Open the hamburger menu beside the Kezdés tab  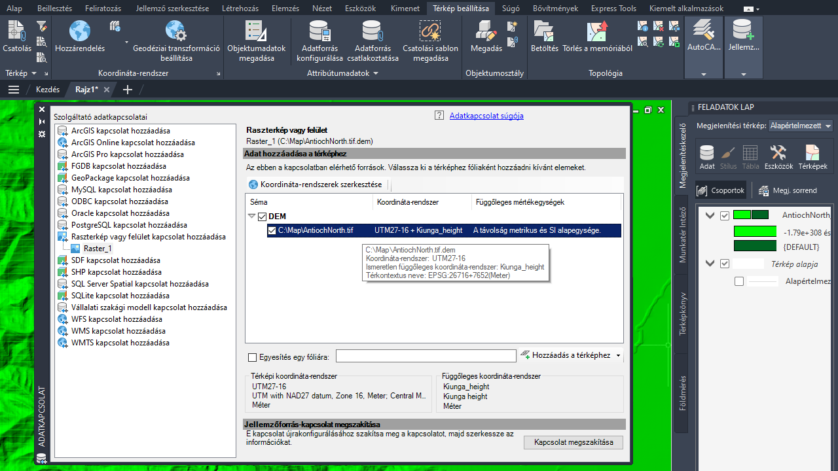[x=14, y=90]
